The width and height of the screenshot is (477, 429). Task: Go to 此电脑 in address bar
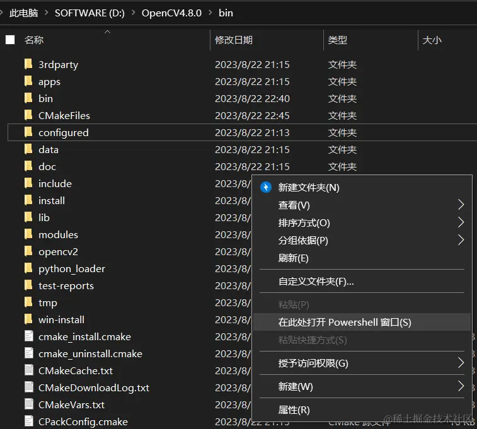pos(24,13)
